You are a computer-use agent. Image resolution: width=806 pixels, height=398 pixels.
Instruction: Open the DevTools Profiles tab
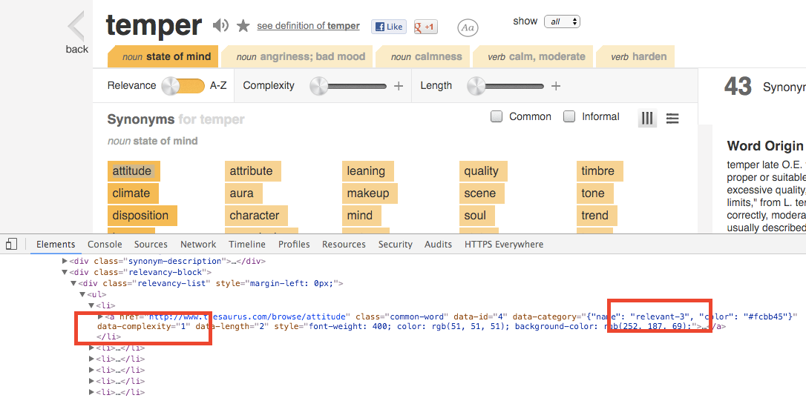tap(294, 245)
